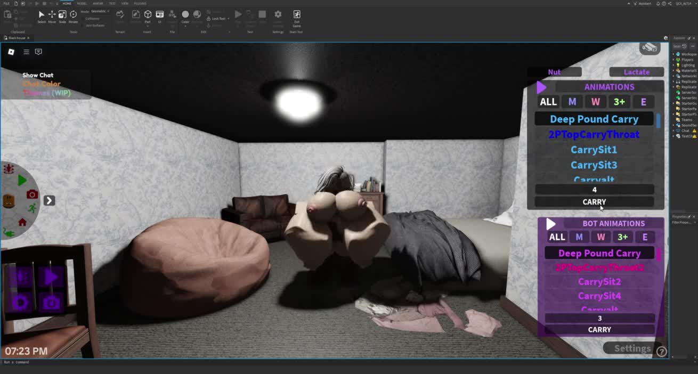The width and height of the screenshot is (698, 374).
Task: Click the Exit Game icon
Action: tap(296, 15)
